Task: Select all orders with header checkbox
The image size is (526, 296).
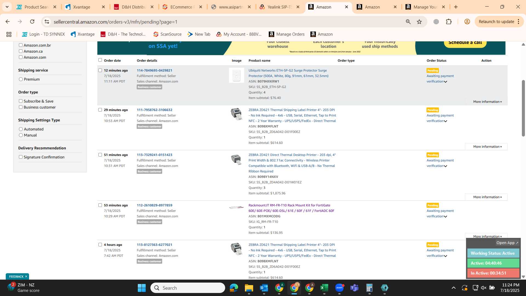Action: pos(100,60)
